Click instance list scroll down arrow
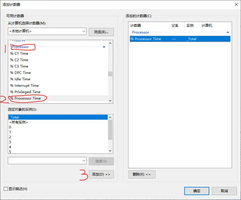 (110, 151)
